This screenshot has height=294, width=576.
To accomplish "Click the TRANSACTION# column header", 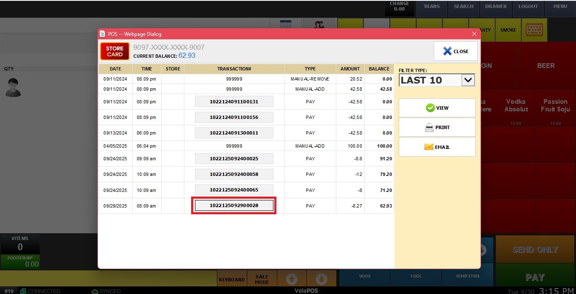I will 234,69.
